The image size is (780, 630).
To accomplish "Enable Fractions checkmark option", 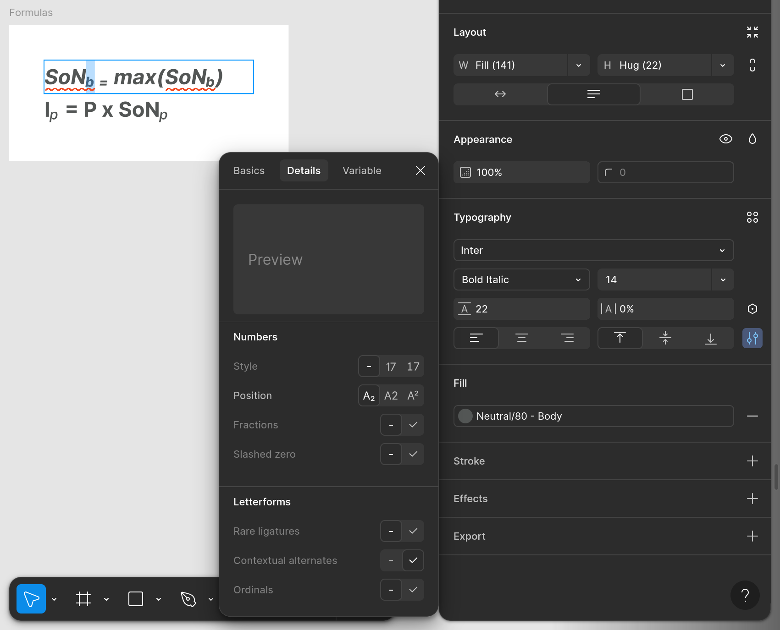I will click(413, 425).
